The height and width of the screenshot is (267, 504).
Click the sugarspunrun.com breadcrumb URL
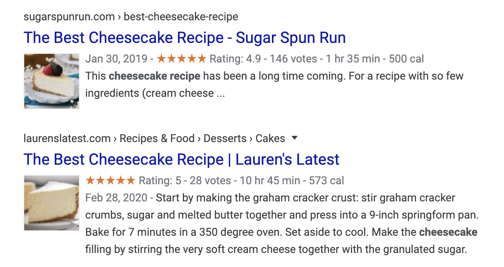tap(130, 17)
